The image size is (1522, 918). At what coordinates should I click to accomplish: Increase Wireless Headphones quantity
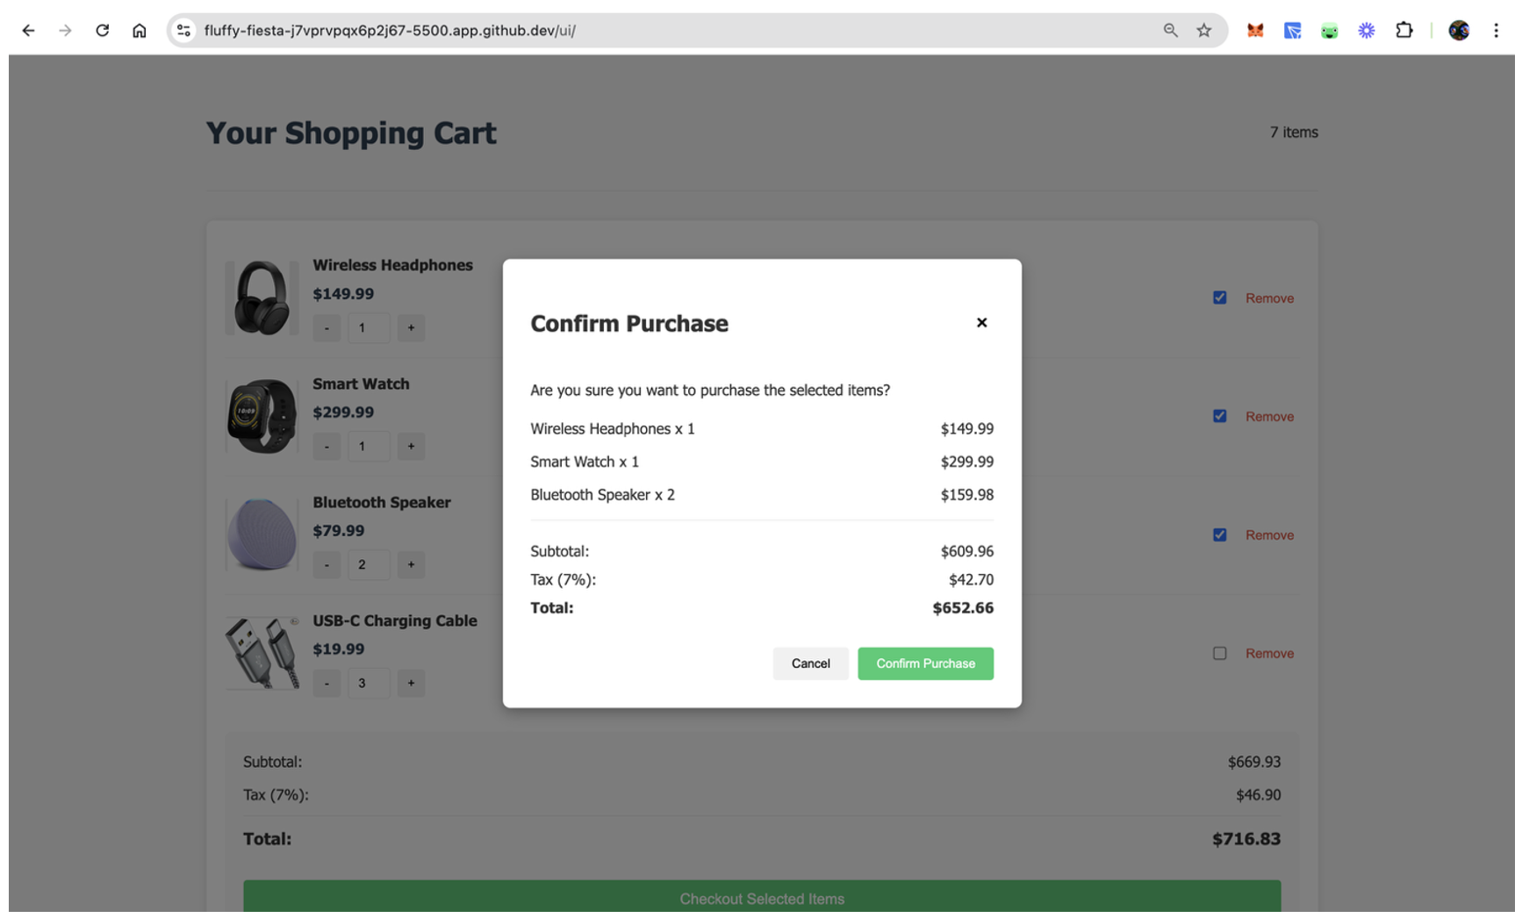coord(411,328)
